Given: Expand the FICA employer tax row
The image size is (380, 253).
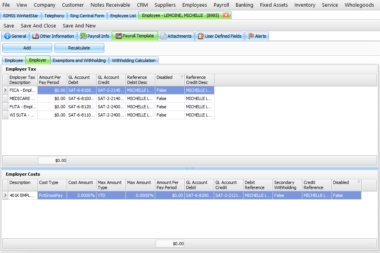Looking at the screenshot, I should coord(5,90).
